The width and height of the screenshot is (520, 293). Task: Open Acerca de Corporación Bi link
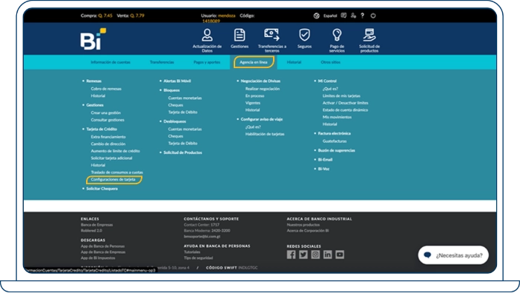click(x=308, y=231)
